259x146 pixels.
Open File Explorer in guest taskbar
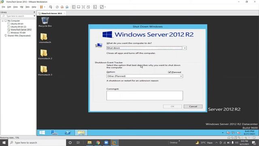point(81,133)
